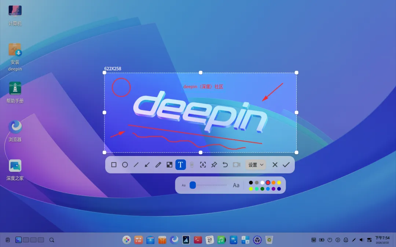Toggle the text T tool
Viewport: 396px width, 247px height.
(180, 165)
